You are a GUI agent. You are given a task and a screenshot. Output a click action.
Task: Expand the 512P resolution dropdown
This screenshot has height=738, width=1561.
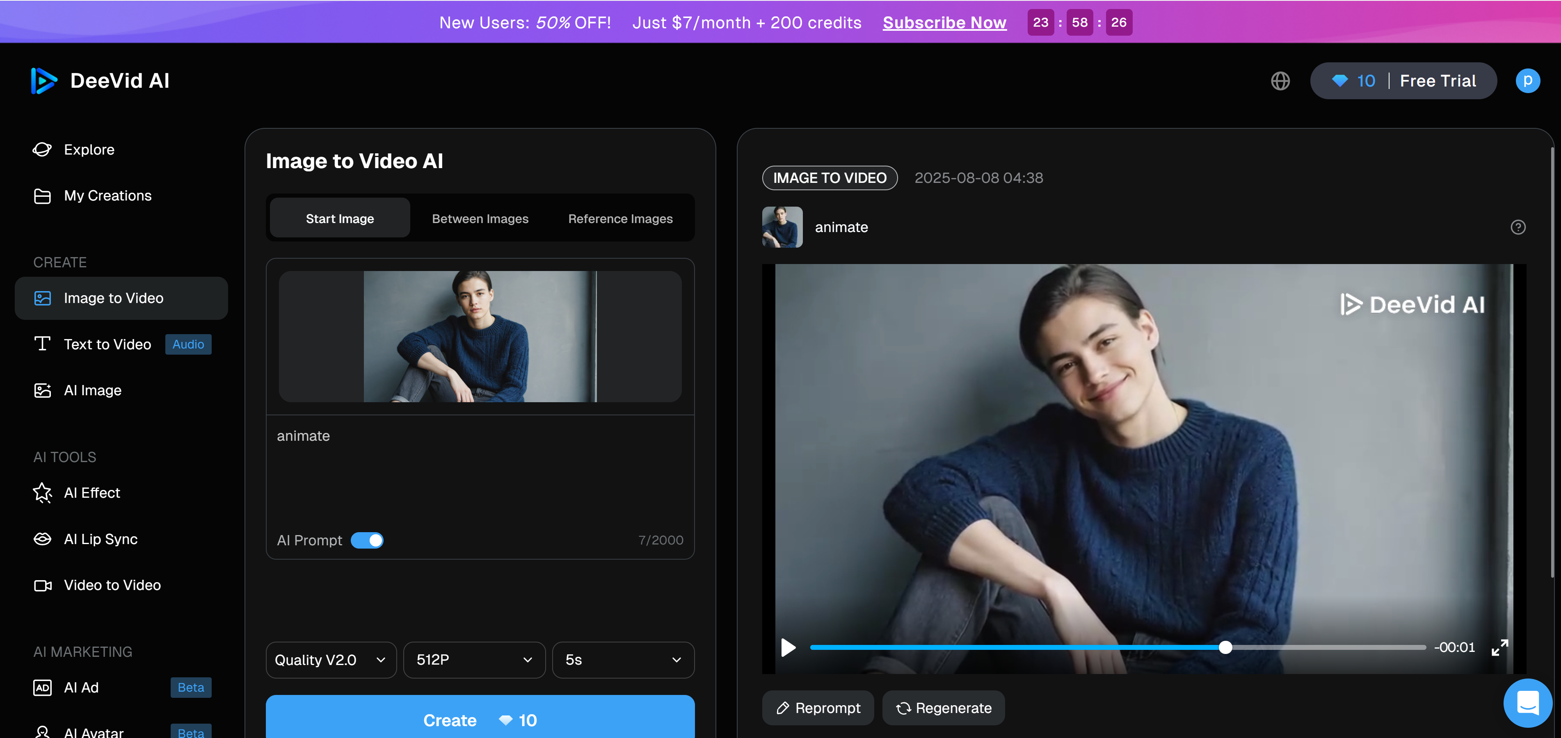tap(474, 660)
